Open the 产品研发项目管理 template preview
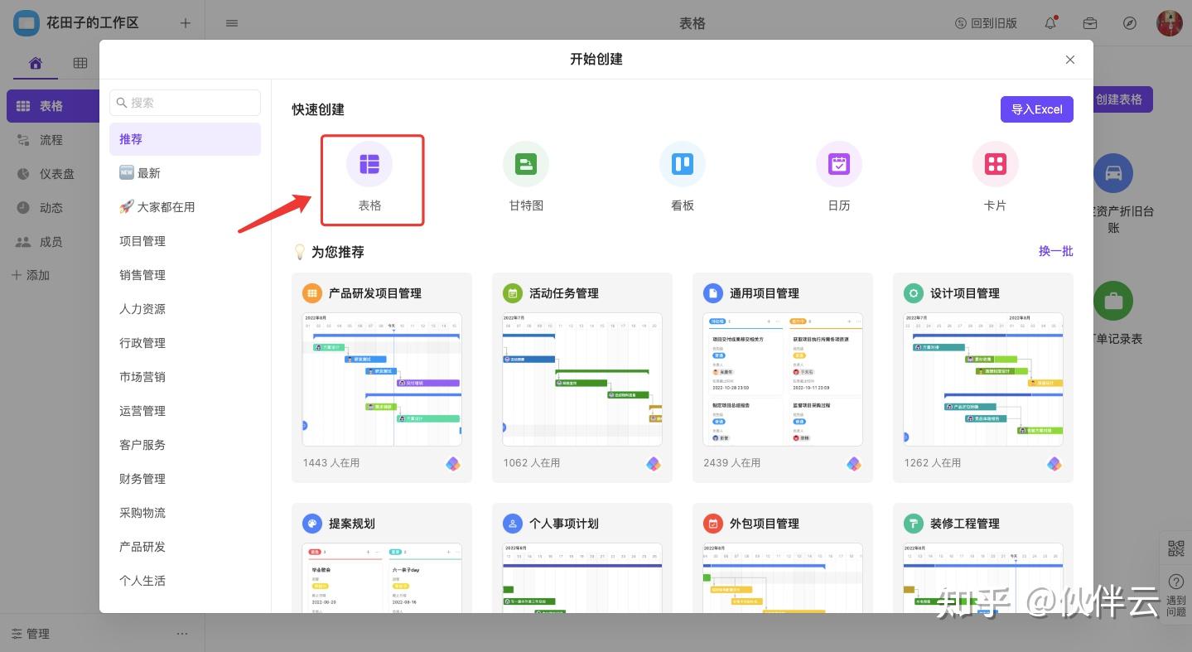This screenshot has width=1192, height=652. [x=382, y=379]
